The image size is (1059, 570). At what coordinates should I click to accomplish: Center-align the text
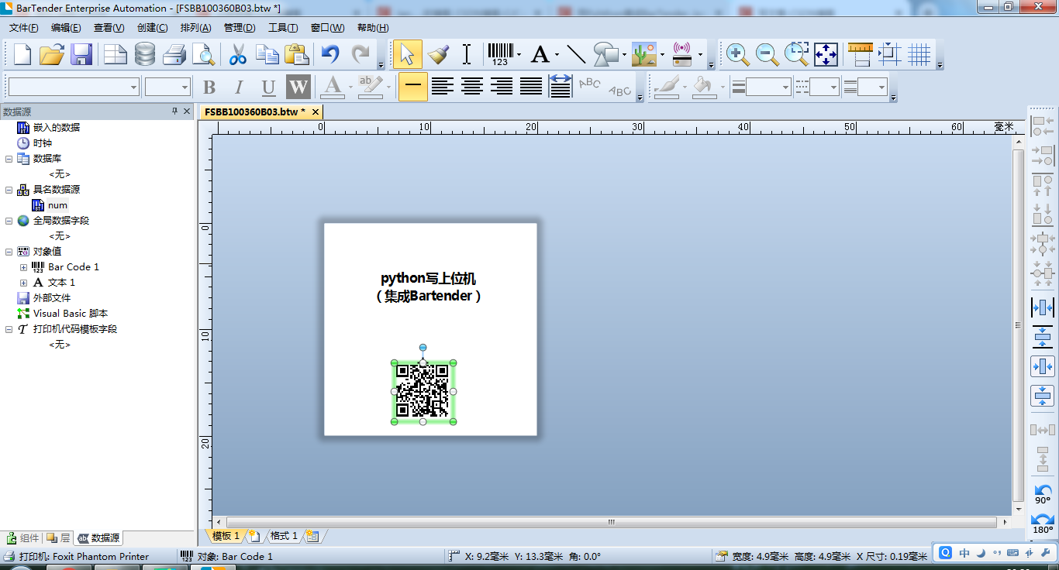(x=472, y=87)
